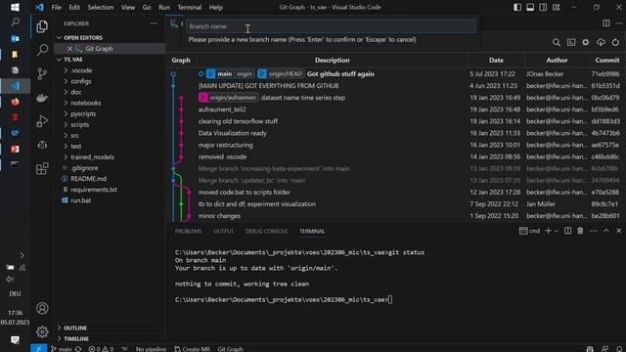Open the Explorer more actions ellipsis

154,23
